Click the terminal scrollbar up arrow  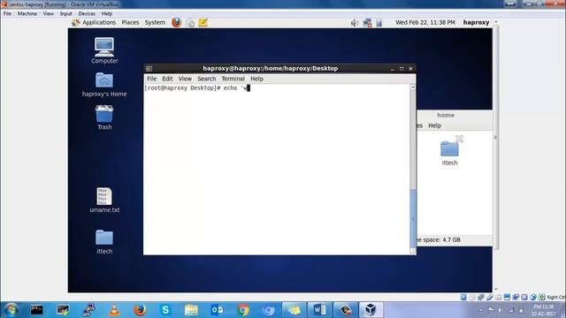pos(413,87)
